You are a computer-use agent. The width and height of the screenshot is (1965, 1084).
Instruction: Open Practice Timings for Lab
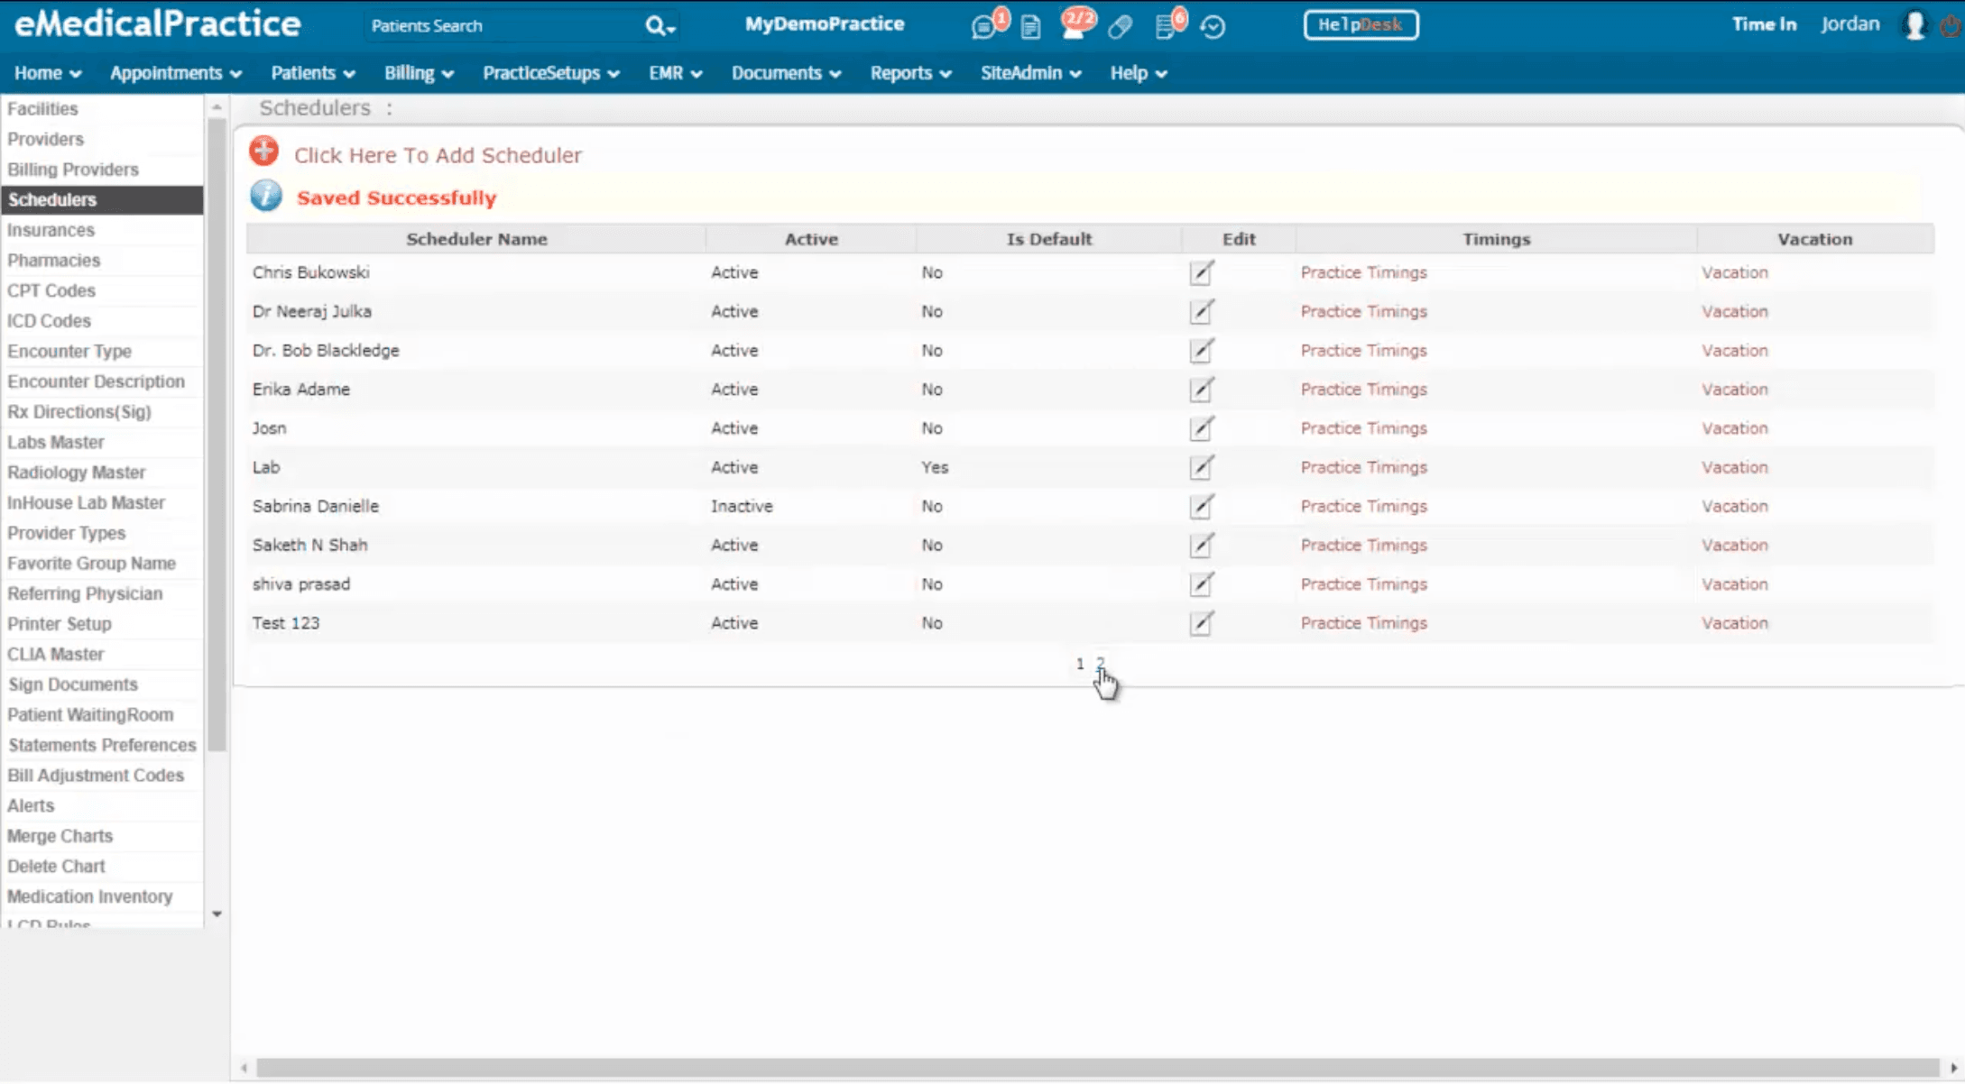click(x=1363, y=467)
